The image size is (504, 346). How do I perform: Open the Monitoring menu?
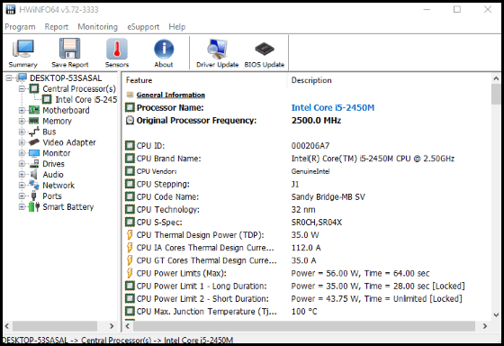click(98, 27)
